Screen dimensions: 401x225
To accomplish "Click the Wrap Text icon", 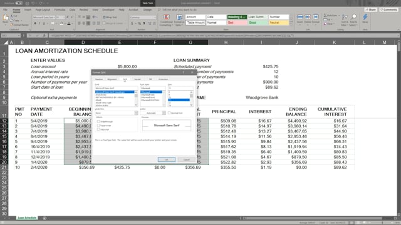I will [x=104, y=17].
